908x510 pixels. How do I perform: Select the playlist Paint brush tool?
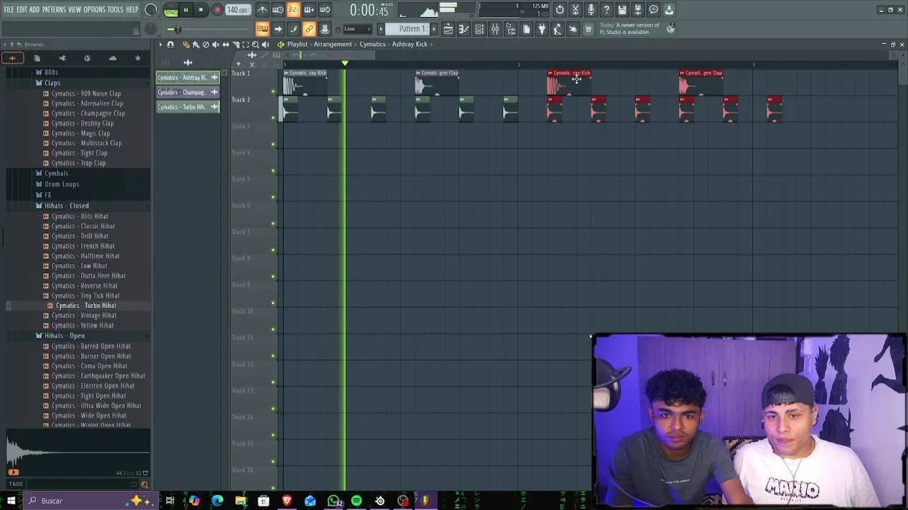click(196, 44)
